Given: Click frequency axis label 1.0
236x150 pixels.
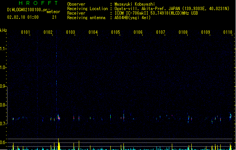Looking at the screenshot, I should (3, 67).
